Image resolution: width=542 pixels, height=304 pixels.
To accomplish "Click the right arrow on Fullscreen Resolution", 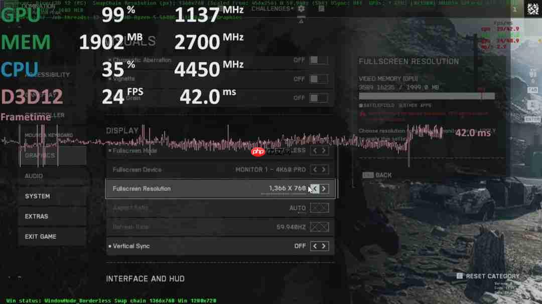I will tap(324, 189).
